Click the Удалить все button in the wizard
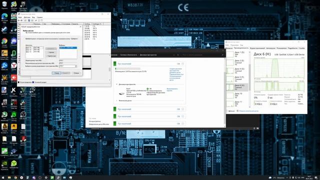320x180 pixels. click(x=51, y=56)
